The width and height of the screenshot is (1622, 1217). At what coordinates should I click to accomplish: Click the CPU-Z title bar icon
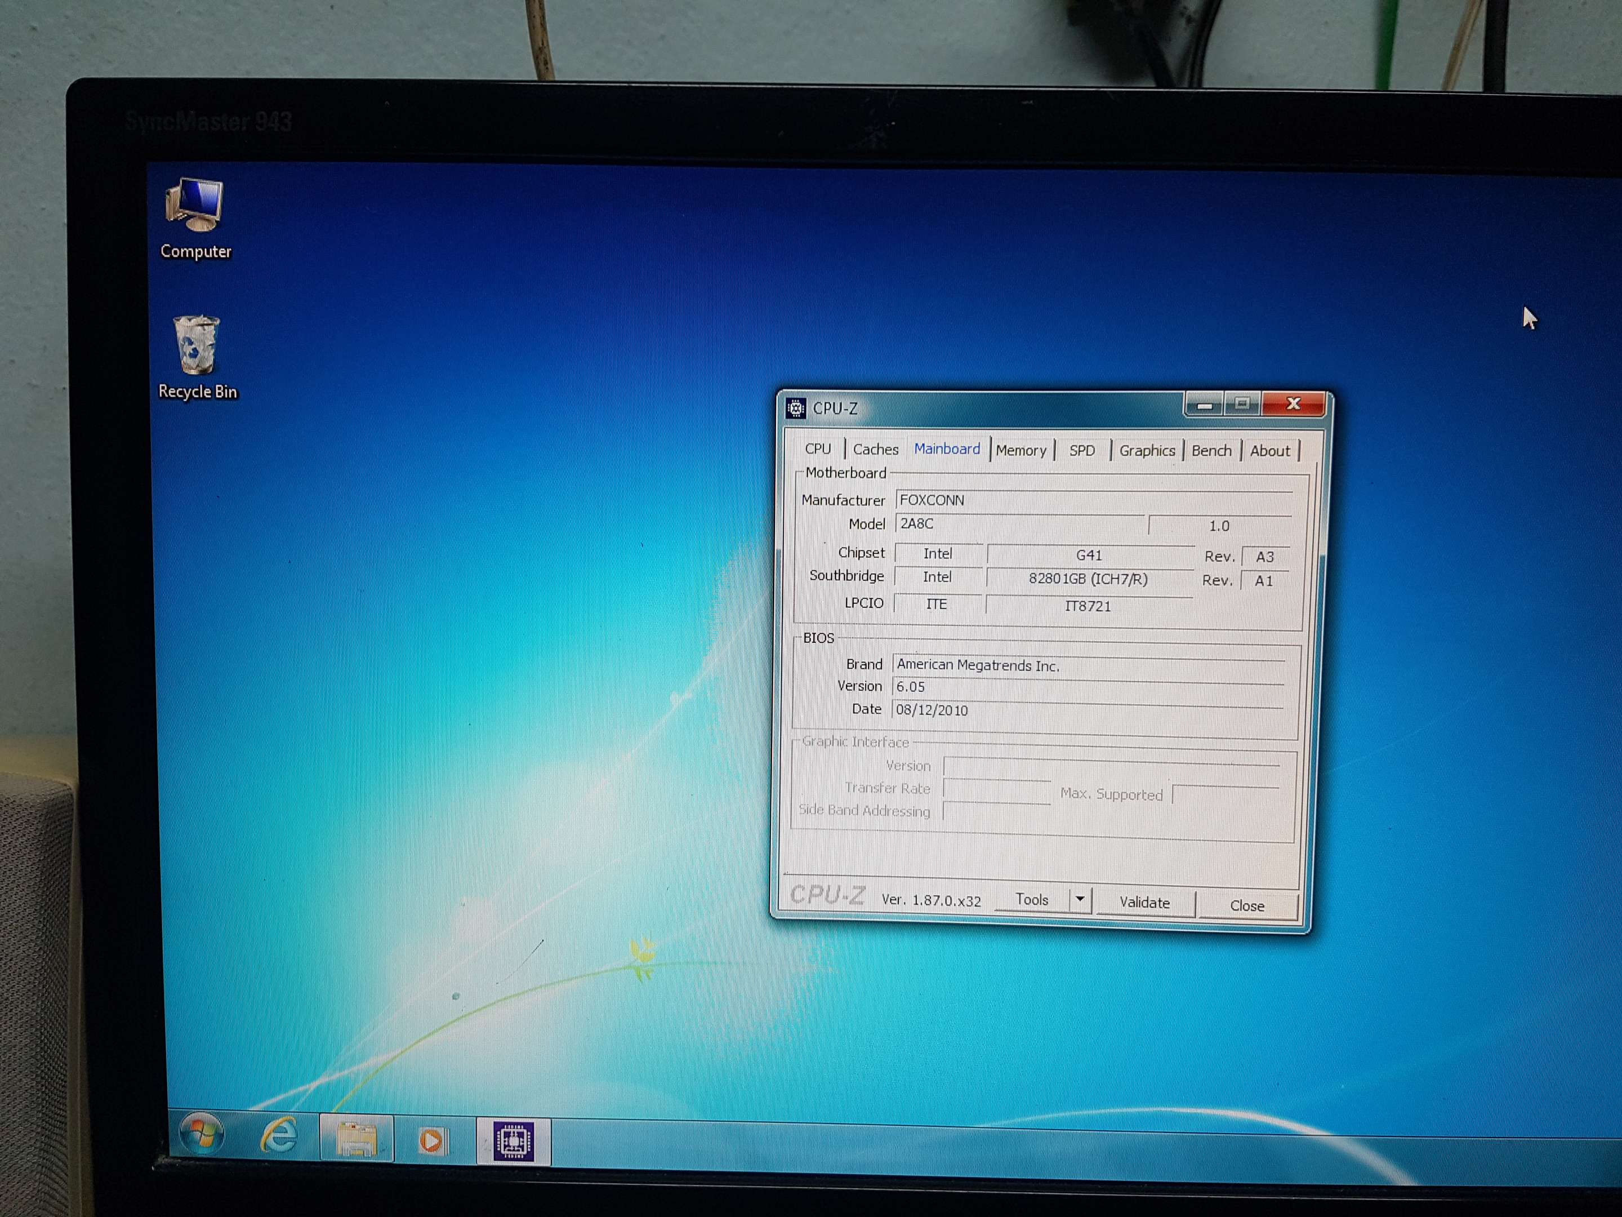[796, 408]
